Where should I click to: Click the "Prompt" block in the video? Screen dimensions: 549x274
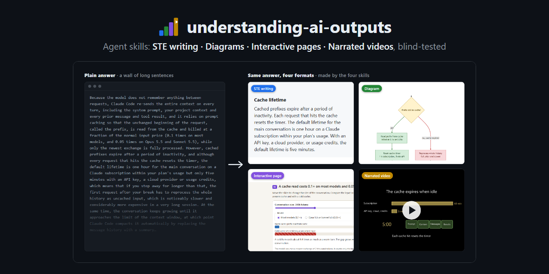411,224
